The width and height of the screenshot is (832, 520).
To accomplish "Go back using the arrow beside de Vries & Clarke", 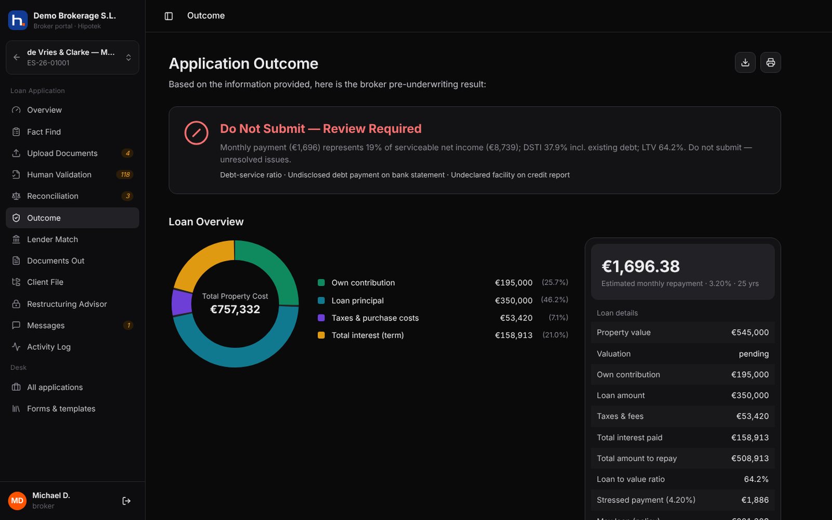I will pyautogui.click(x=17, y=57).
